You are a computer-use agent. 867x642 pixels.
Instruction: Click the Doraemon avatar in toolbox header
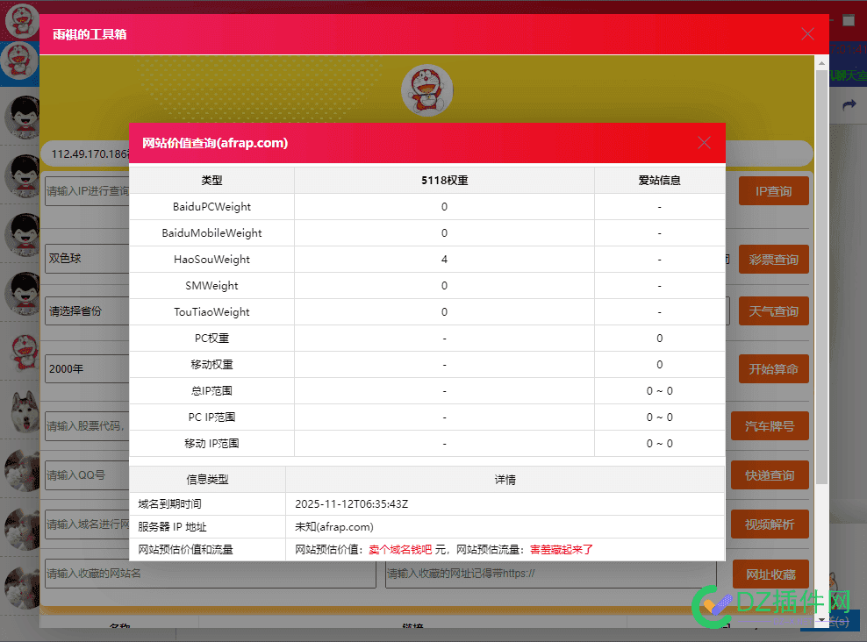[x=426, y=90]
